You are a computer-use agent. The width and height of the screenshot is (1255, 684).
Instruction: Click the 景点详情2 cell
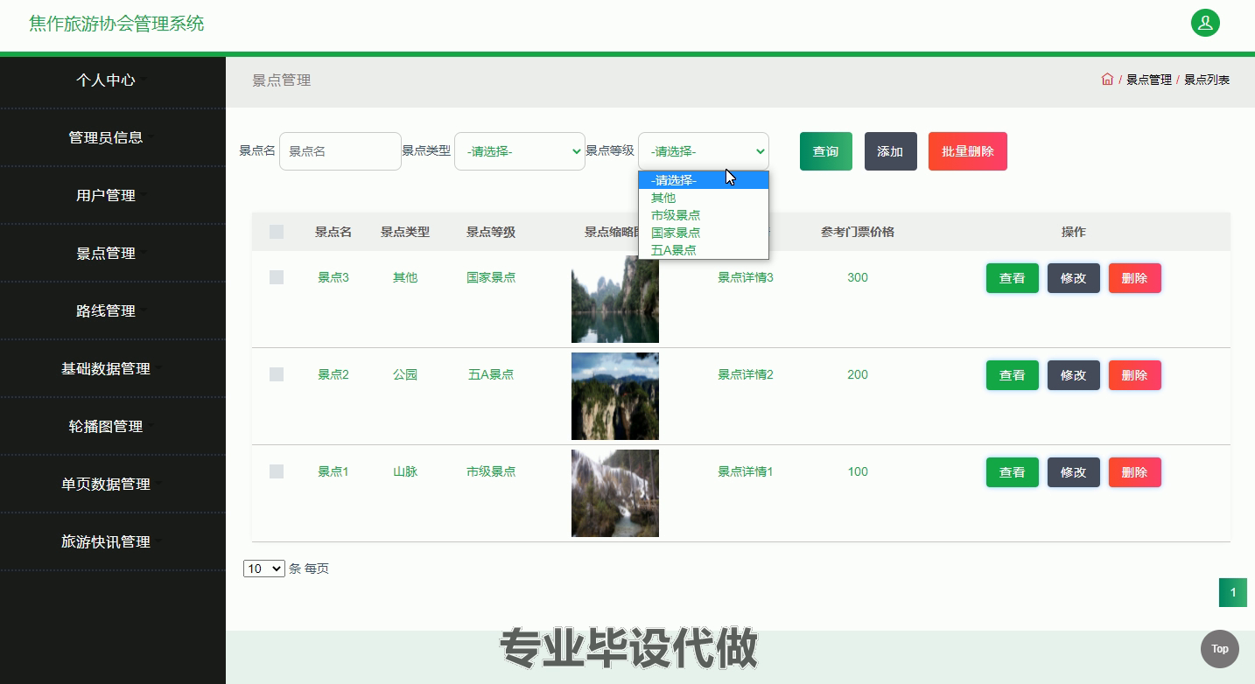pos(746,374)
